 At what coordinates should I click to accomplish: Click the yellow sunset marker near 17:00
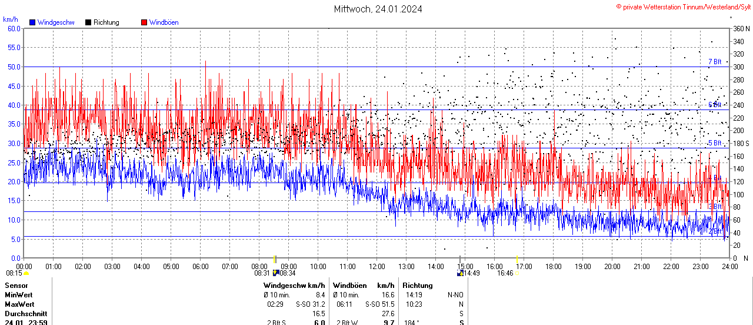click(517, 260)
